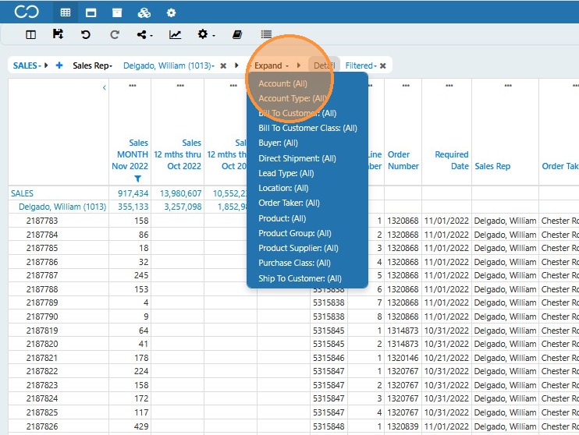Click the cubes icon in top bar
Viewport: 579px width, 435px height.
coord(144,13)
